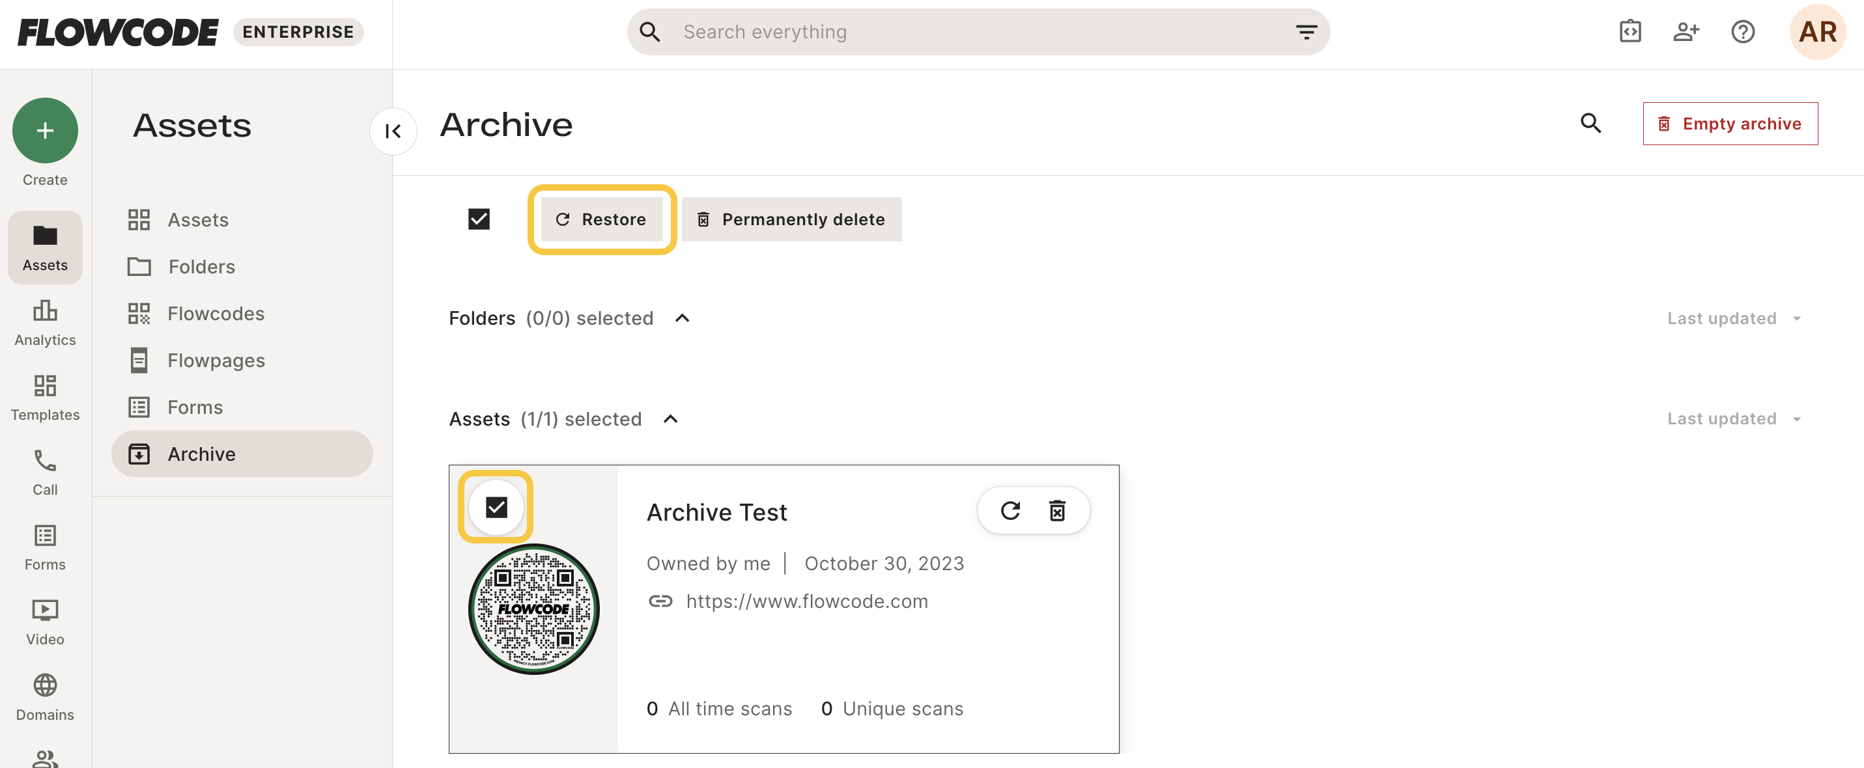Open the developer code icon in header

coord(1630,32)
